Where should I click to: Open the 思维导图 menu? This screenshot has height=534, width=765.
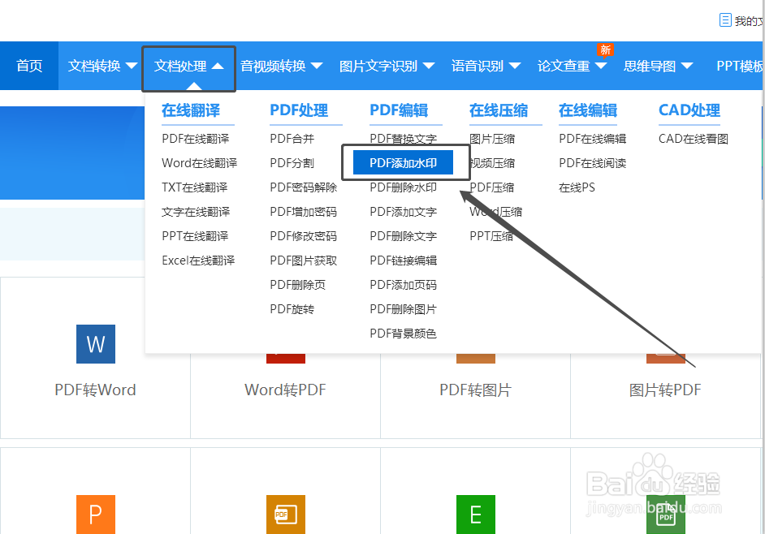click(x=650, y=66)
